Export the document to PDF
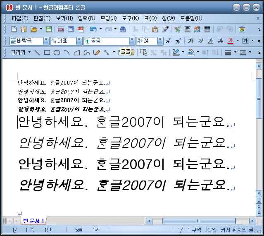This screenshot has height=236, width=264. (x=81, y=29)
